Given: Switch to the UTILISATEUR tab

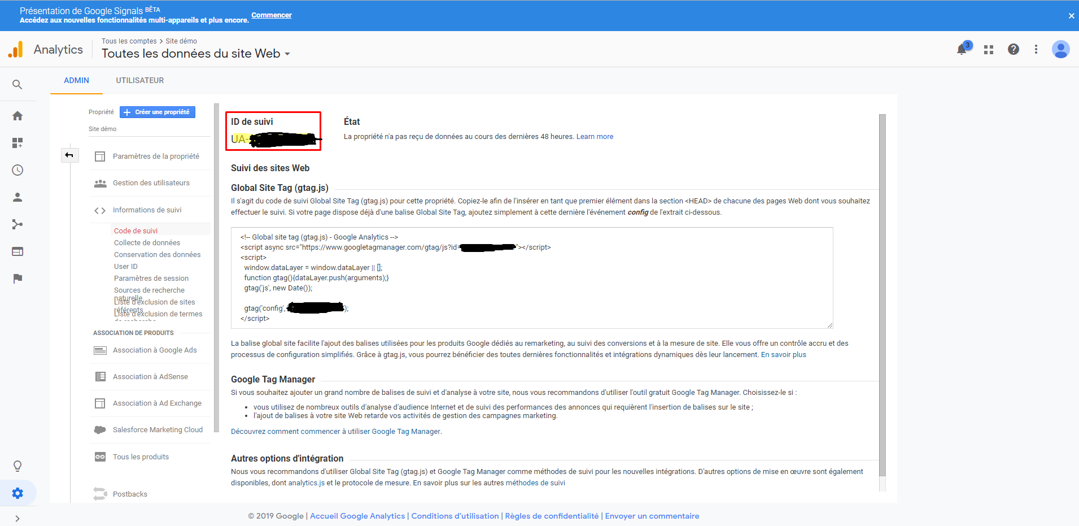Looking at the screenshot, I should (140, 80).
